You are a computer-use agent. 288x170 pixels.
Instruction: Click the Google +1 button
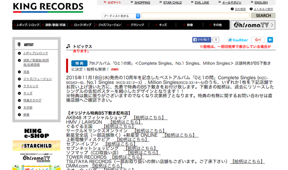click(258, 40)
